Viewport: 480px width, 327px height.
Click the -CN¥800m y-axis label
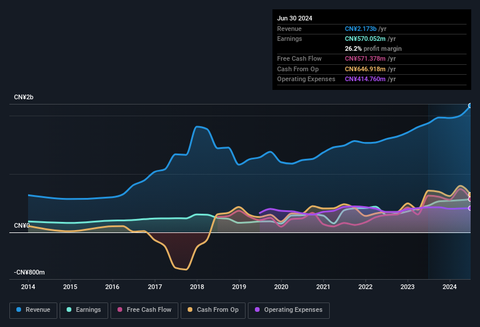(x=29, y=272)
